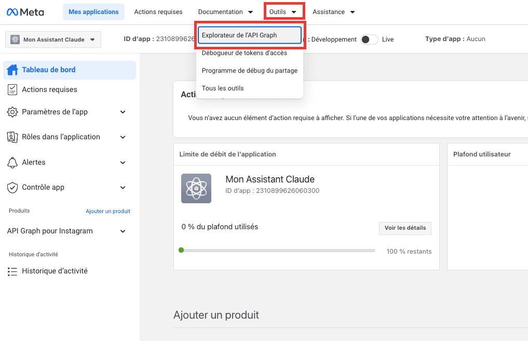Click the Rôles dans l'application badge icon
The height and width of the screenshot is (341, 528).
coord(12,137)
